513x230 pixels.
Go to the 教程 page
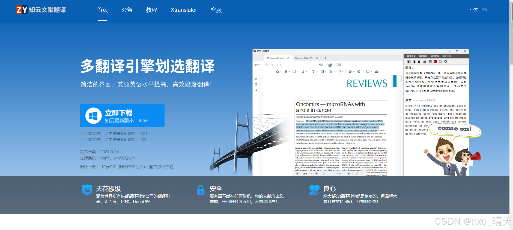152,10
